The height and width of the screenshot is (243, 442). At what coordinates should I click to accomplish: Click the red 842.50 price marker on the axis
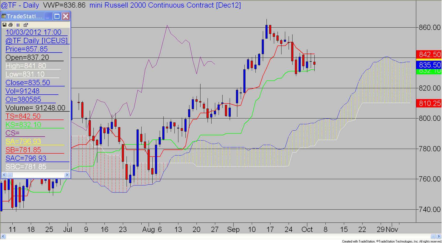pyautogui.click(x=429, y=54)
